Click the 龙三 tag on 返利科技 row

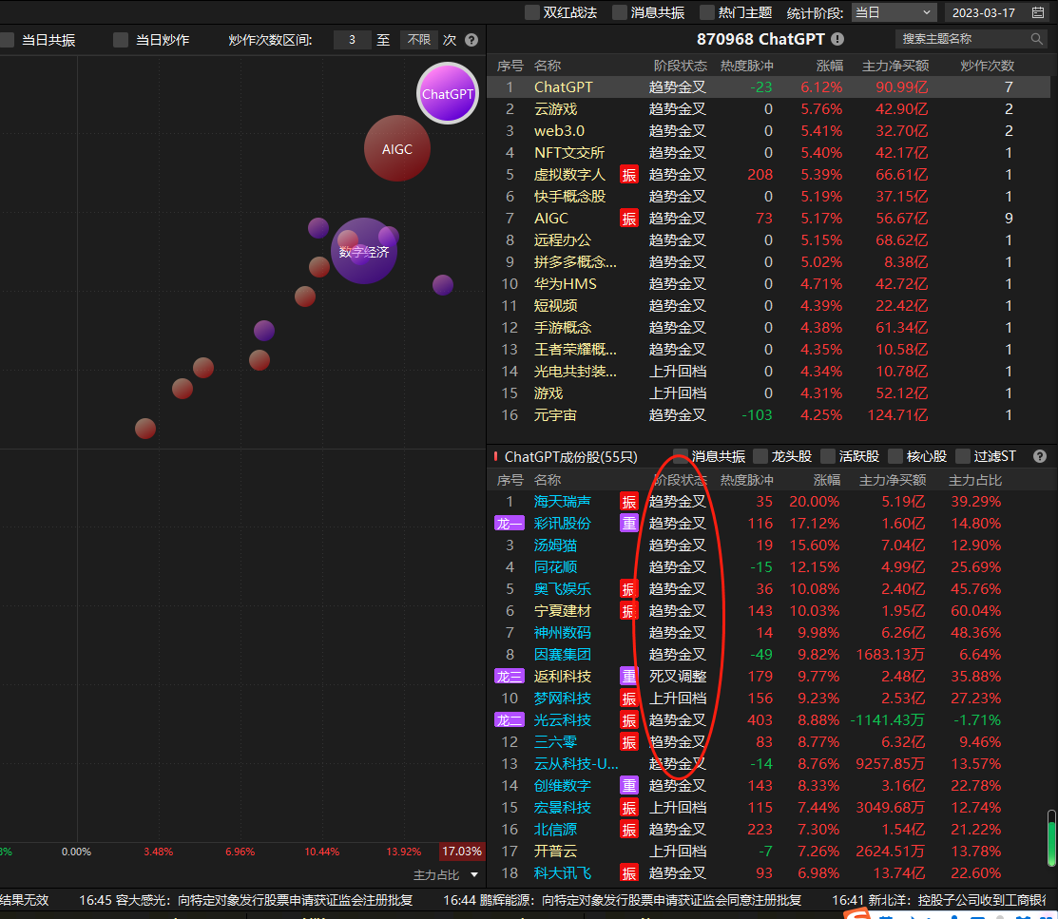click(510, 677)
